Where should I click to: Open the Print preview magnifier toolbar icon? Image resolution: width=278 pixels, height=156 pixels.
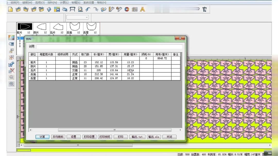[81, 9]
